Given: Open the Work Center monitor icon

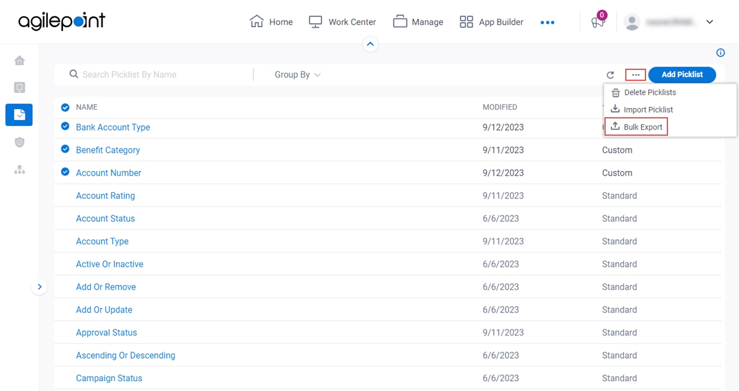Looking at the screenshot, I should pos(315,21).
